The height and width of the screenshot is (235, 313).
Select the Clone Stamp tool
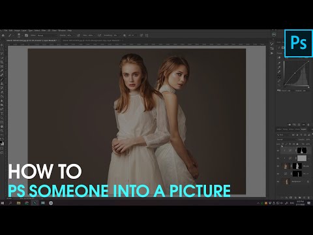point(2,84)
